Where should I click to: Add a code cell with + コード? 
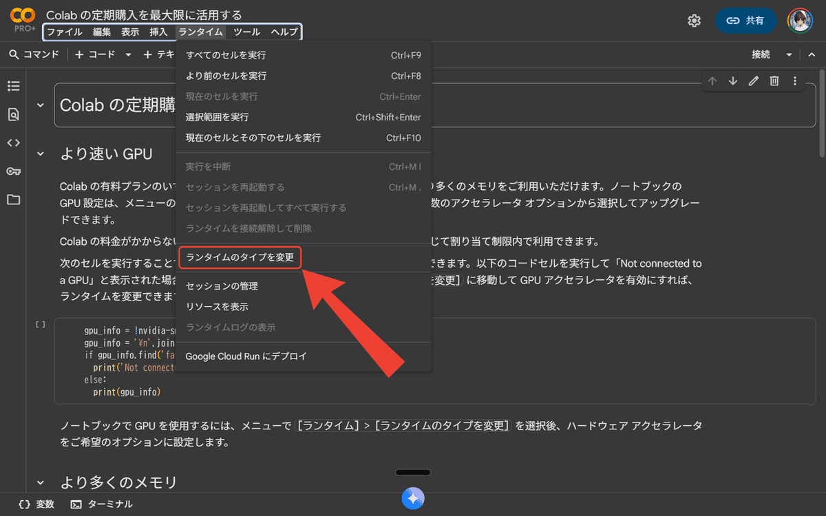coord(95,54)
